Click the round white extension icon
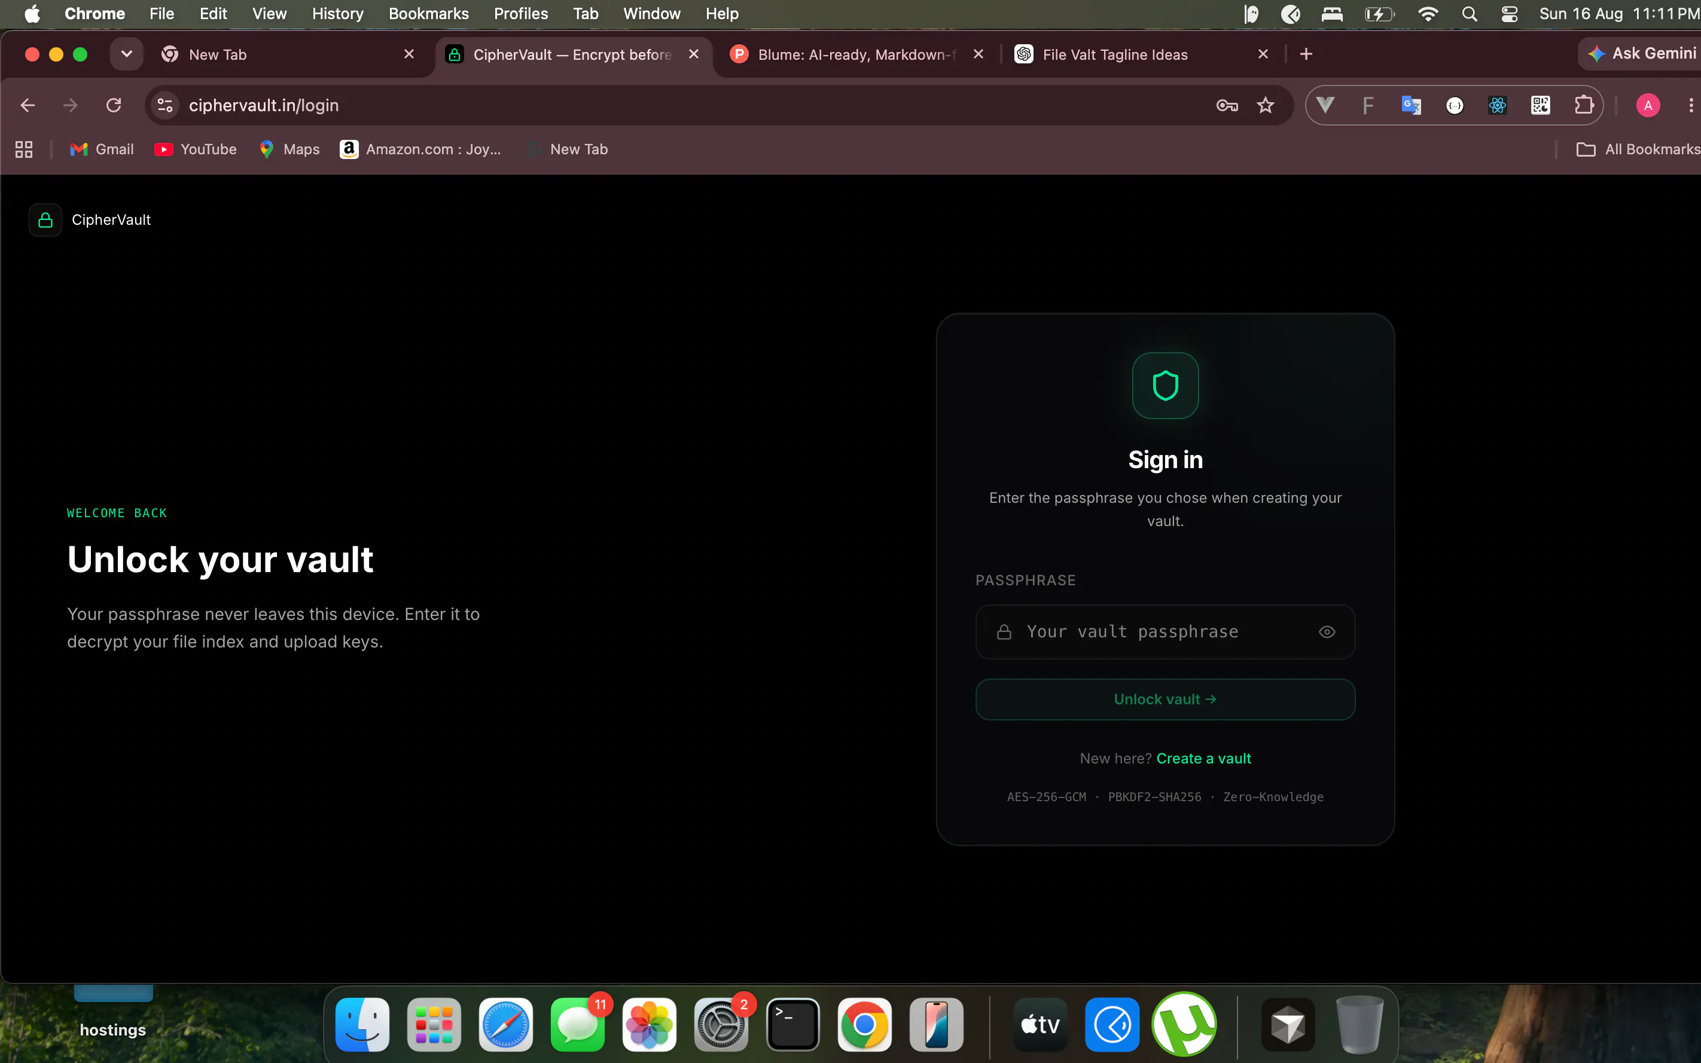Image resolution: width=1701 pixels, height=1063 pixels. tap(1455, 105)
